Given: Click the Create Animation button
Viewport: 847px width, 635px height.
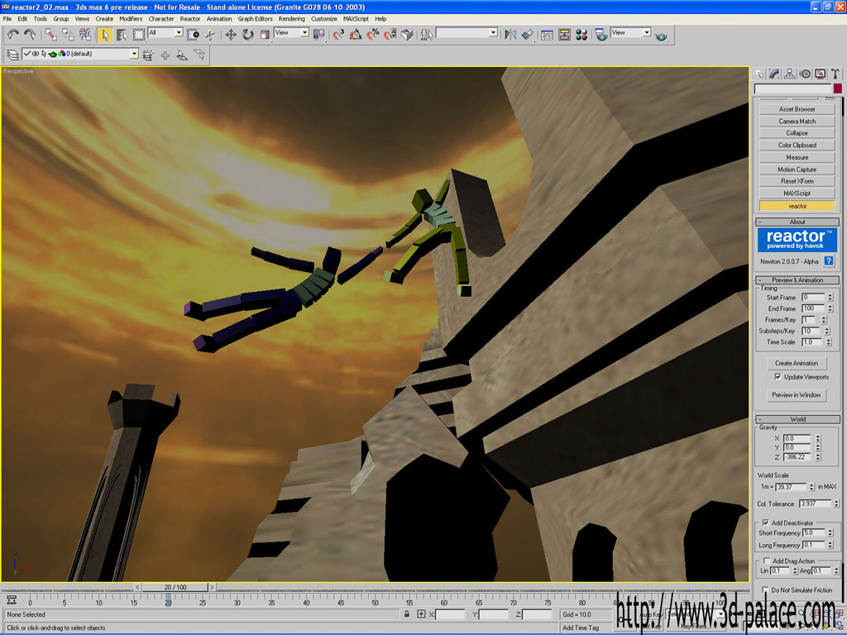Looking at the screenshot, I should pos(797,363).
